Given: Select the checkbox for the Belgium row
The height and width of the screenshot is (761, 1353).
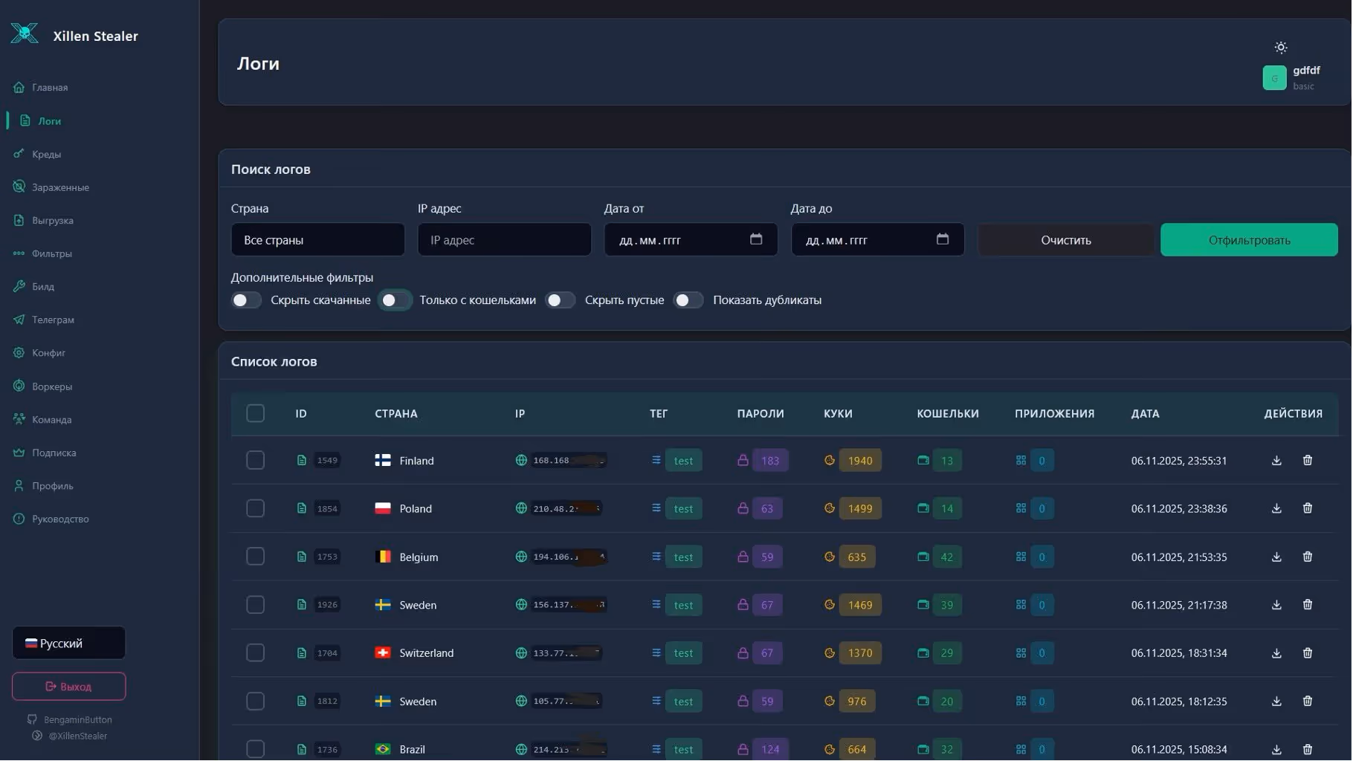Looking at the screenshot, I should coord(255,556).
